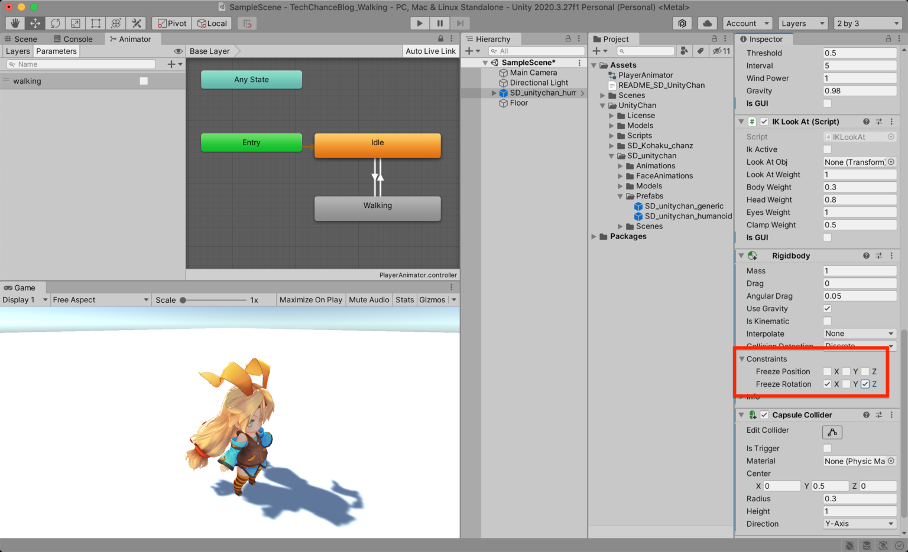Image resolution: width=908 pixels, height=552 pixels.
Task: Click the Edit Collider icon on Capsule Collider
Action: (x=832, y=432)
